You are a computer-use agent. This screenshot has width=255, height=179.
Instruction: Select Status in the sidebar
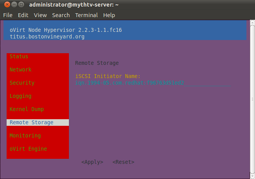tap(19, 57)
